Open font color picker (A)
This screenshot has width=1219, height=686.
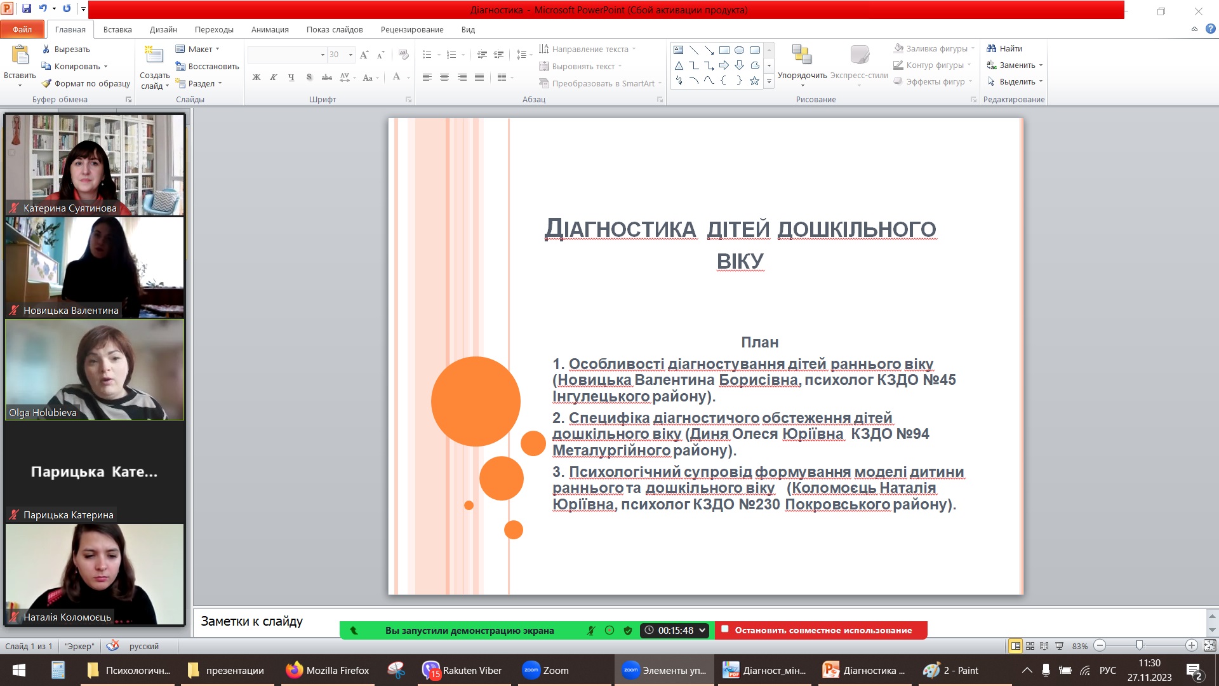tap(396, 77)
